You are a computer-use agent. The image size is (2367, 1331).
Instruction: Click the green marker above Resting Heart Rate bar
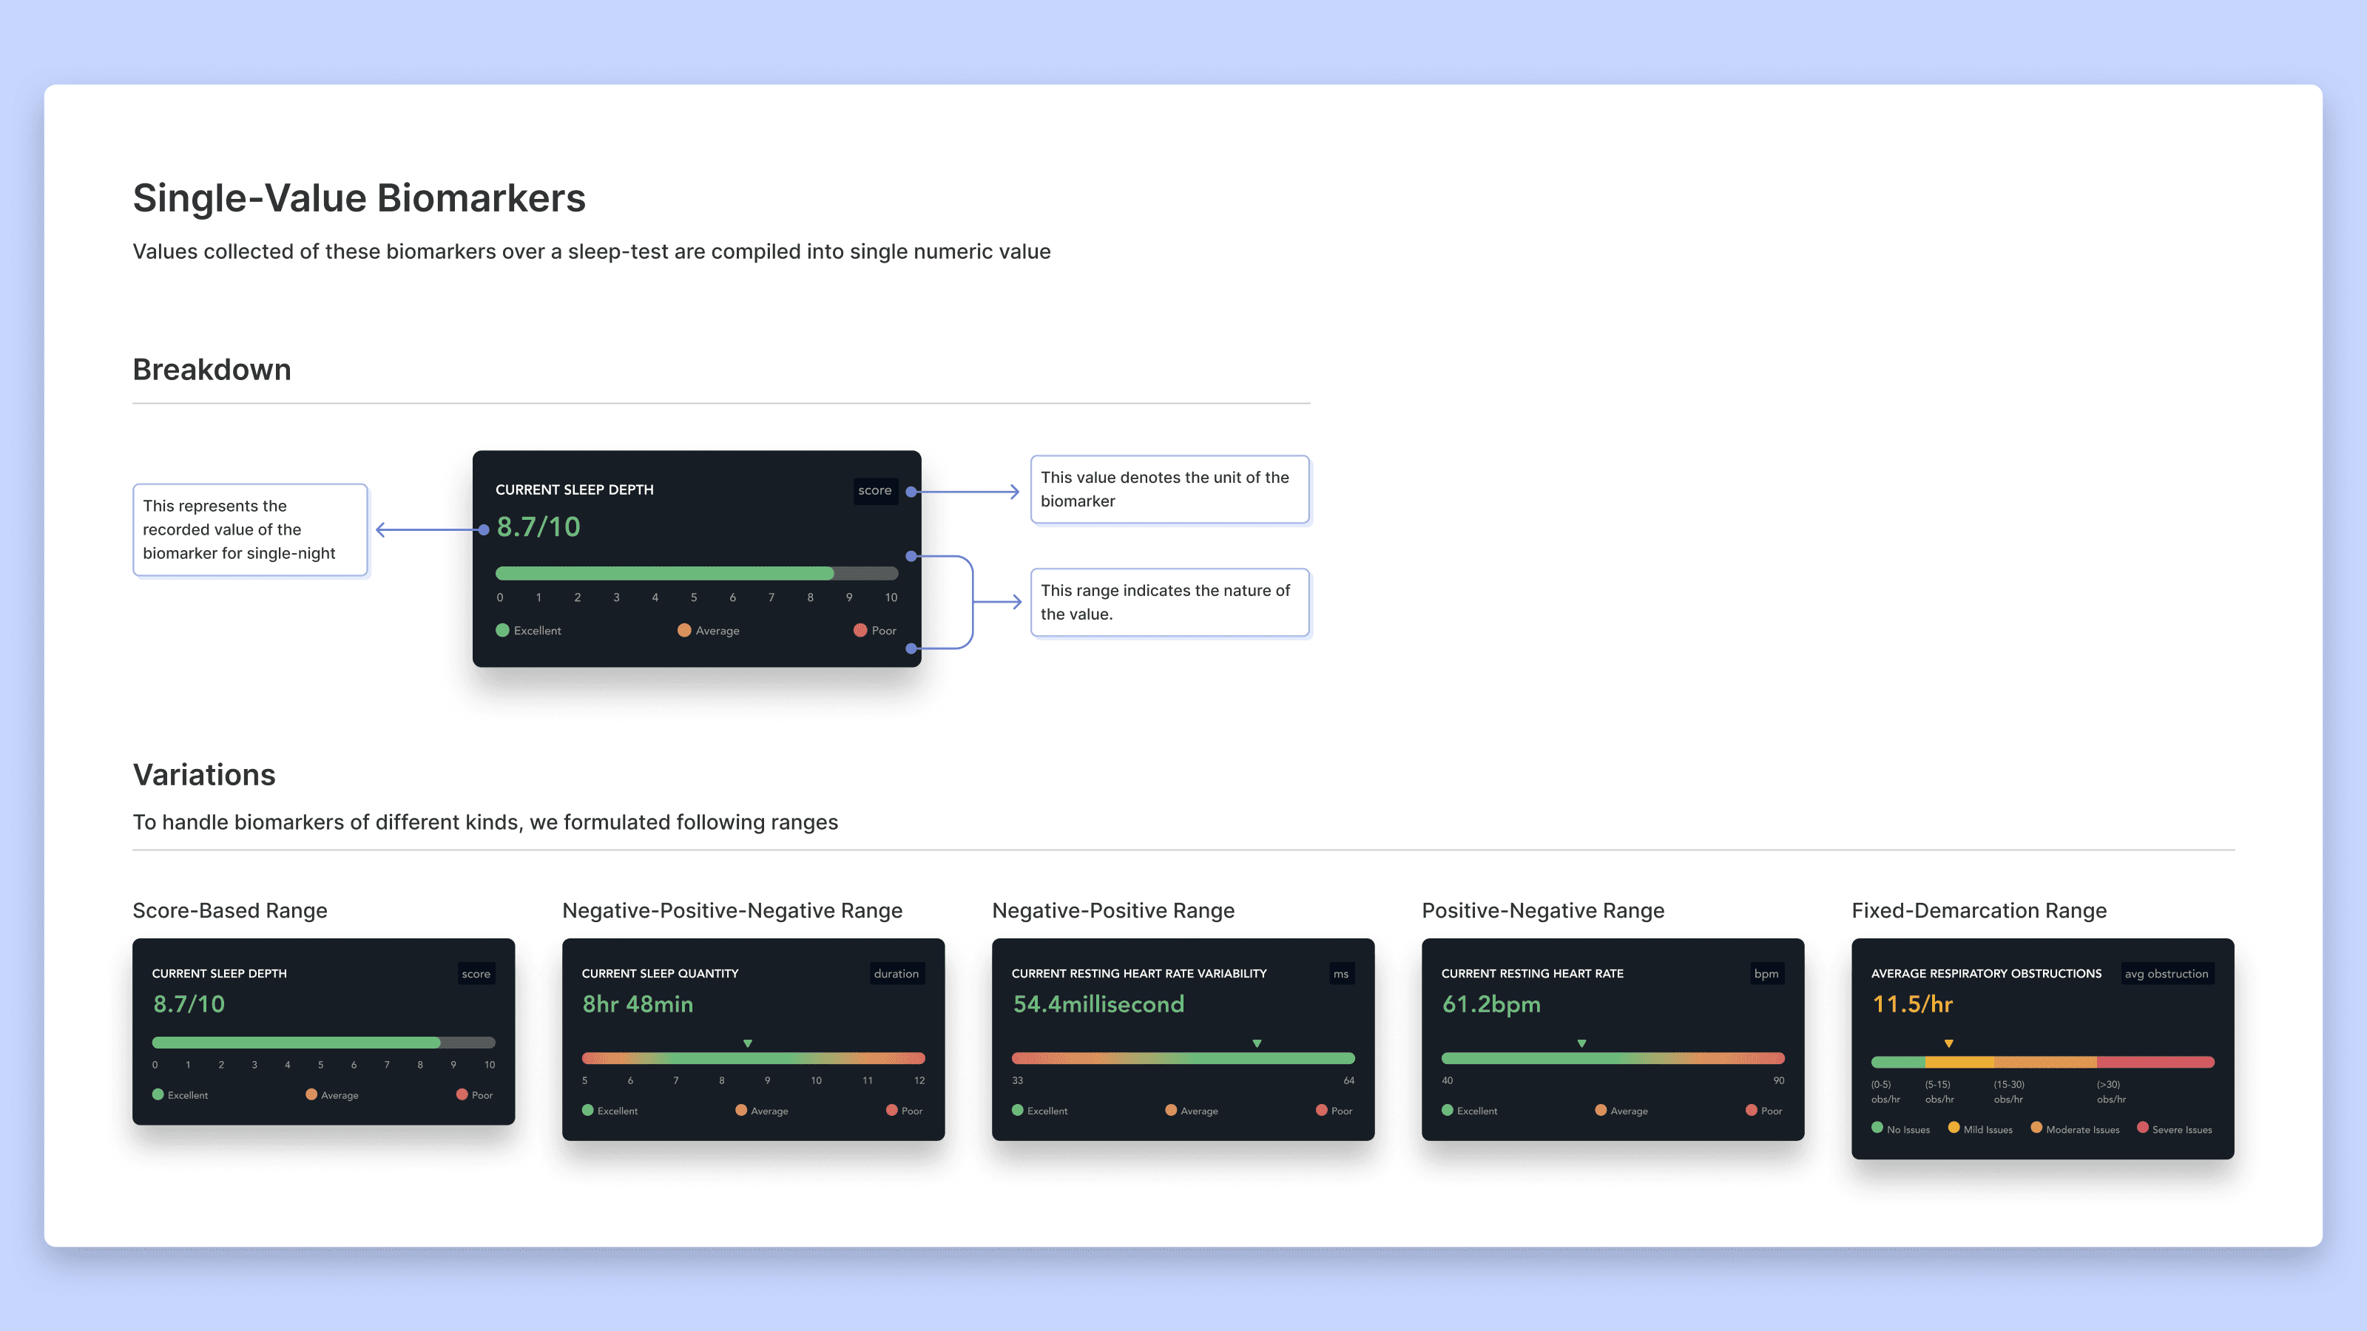tap(1581, 1043)
